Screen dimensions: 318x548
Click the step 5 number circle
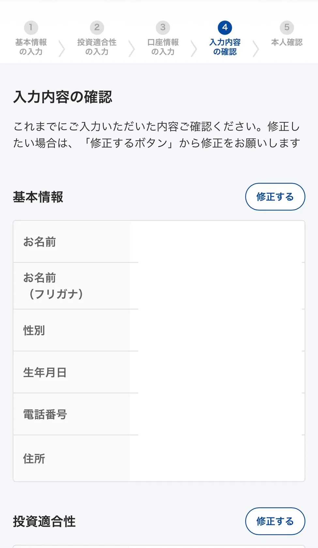[x=287, y=27]
